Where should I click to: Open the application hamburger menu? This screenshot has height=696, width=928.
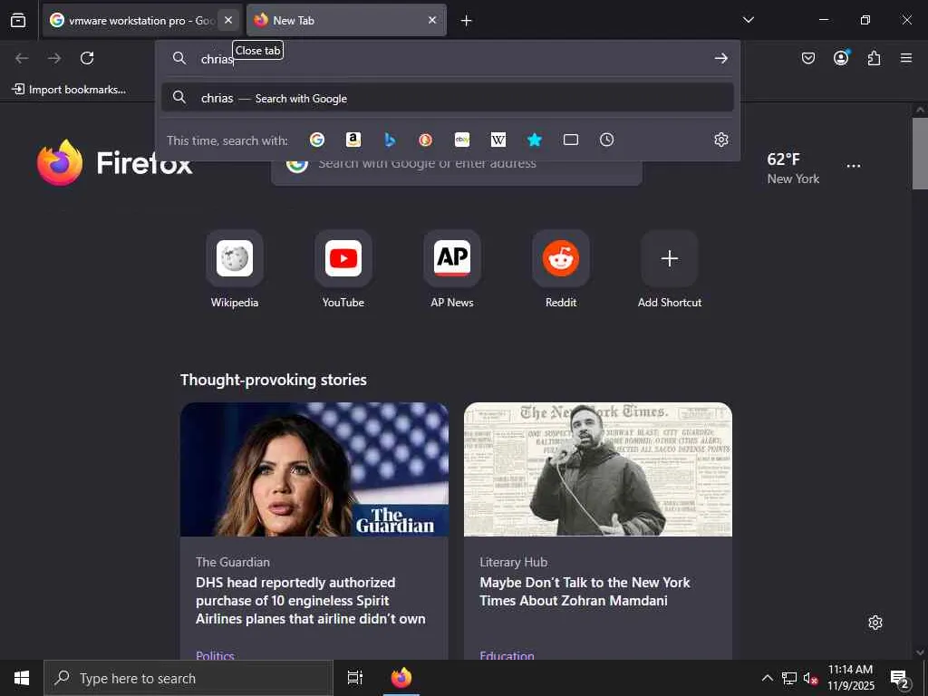[906, 58]
